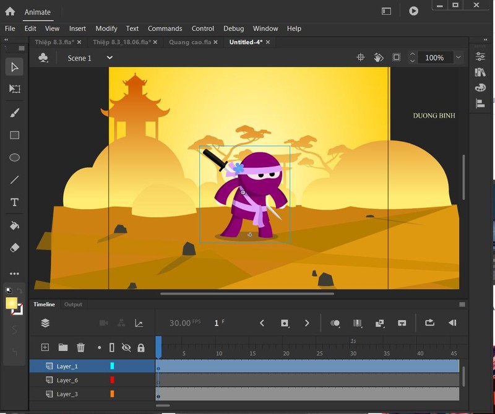Open Timeline panel options menu
Image resolution: width=495 pixels, height=414 pixels.
coord(462,304)
